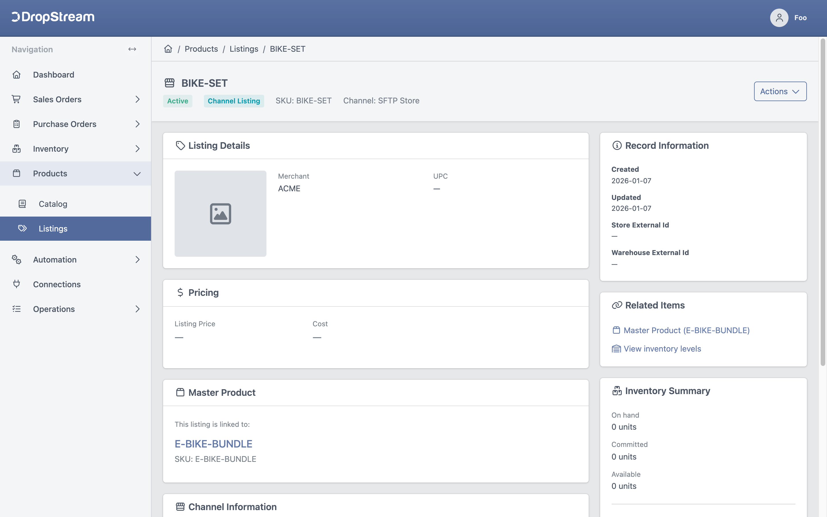
Task: Open the user avatar icon
Action: pyautogui.click(x=779, y=18)
